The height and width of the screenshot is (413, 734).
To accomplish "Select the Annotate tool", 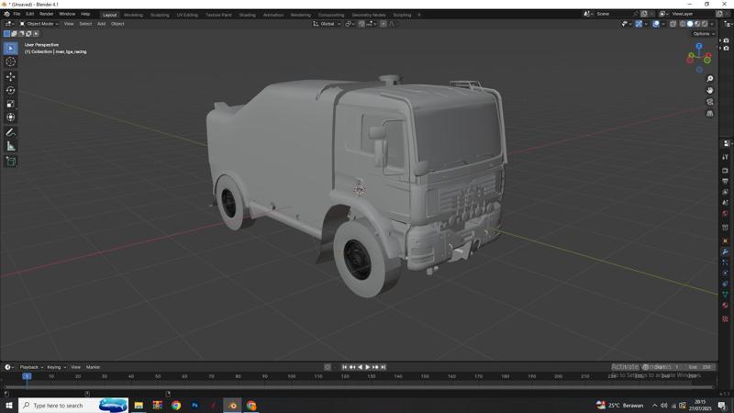I will pyautogui.click(x=10, y=133).
